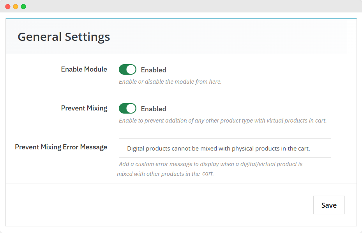The height and width of the screenshot is (233, 362).
Task: Select the General Settings heading
Action: tap(64, 37)
